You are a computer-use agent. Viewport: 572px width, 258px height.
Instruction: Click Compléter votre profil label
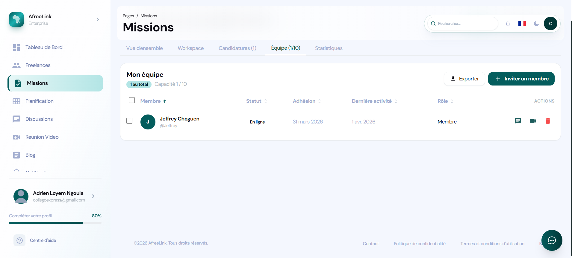pyautogui.click(x=30, y=216)
